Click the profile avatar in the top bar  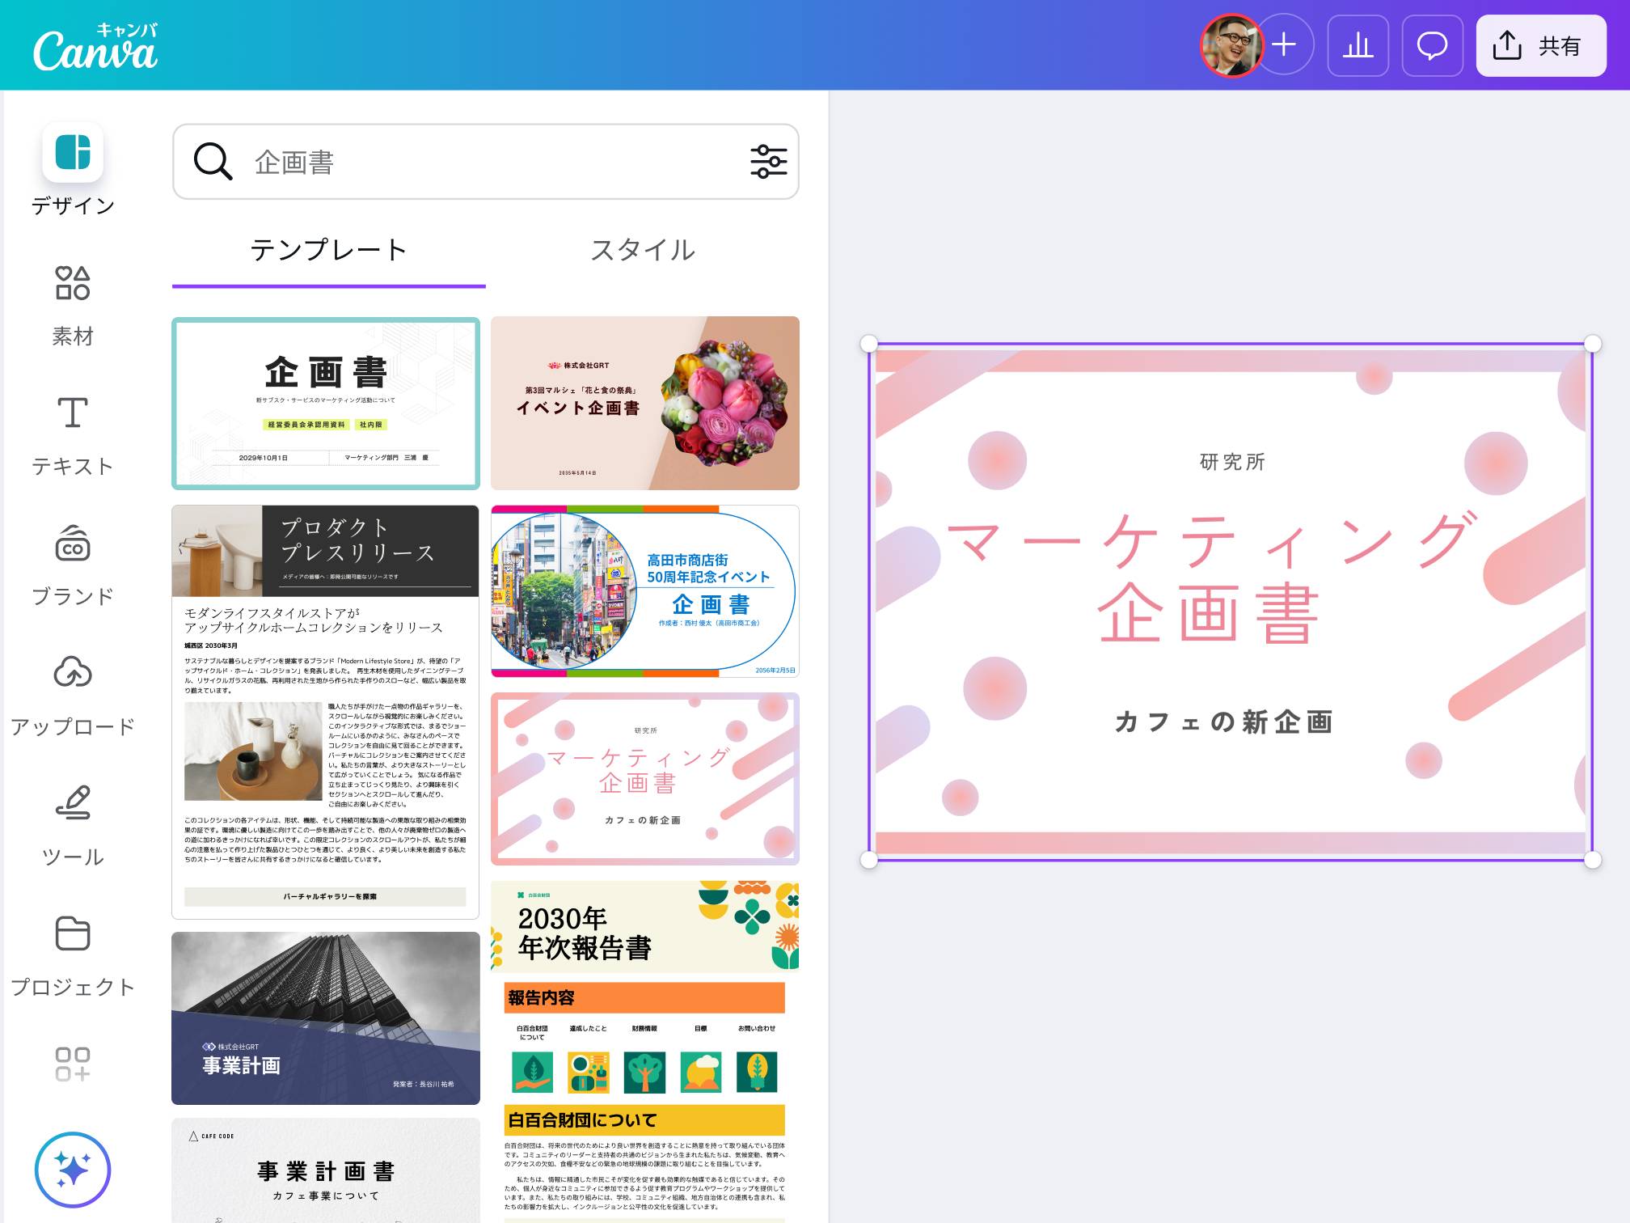(1231, 46)
